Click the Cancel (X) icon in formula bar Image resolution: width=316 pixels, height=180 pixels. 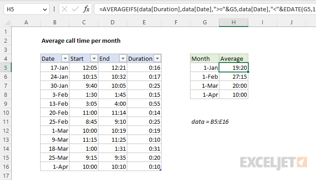tap(65, 9)
